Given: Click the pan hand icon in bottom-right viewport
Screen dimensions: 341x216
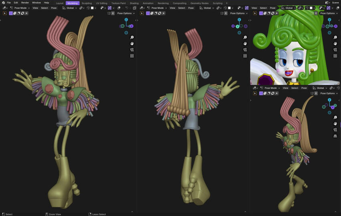Looking at the screenshot, I should point(335,124).
